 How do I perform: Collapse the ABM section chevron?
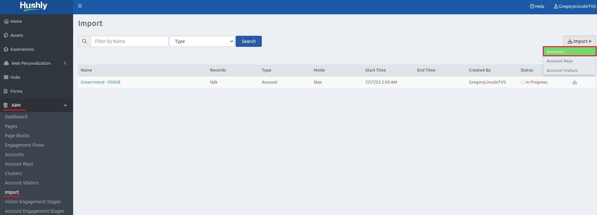[x=65, y=105]
